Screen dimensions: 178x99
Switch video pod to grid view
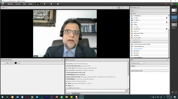(x=117, y=8)
